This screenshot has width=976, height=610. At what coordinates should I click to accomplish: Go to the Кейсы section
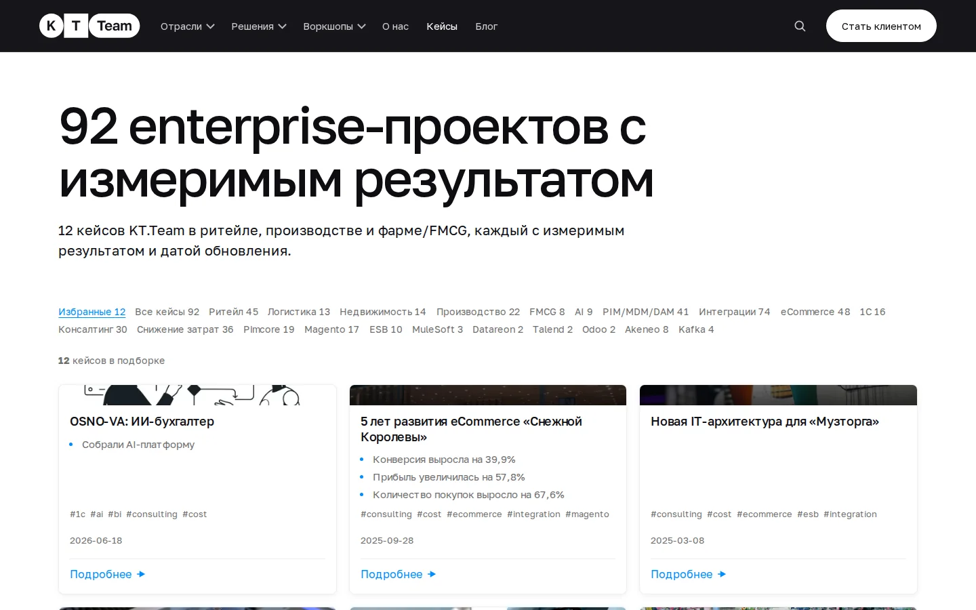point(442,26)
